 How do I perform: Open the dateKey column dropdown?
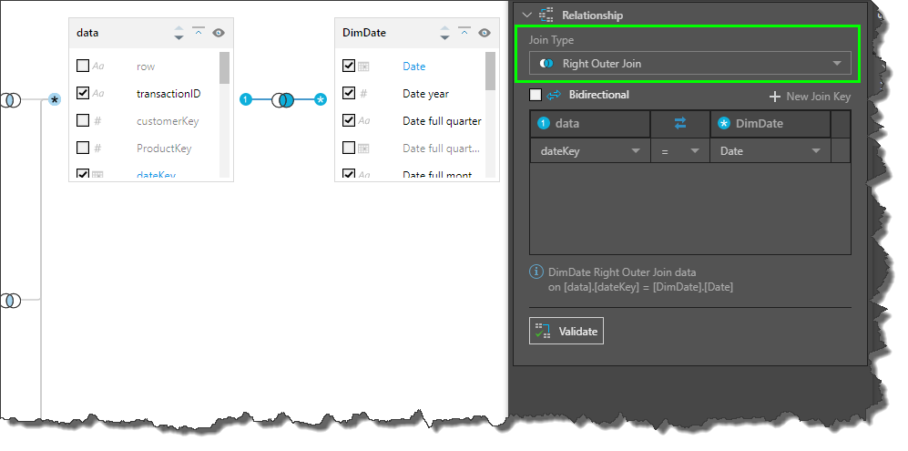(588, 151)
